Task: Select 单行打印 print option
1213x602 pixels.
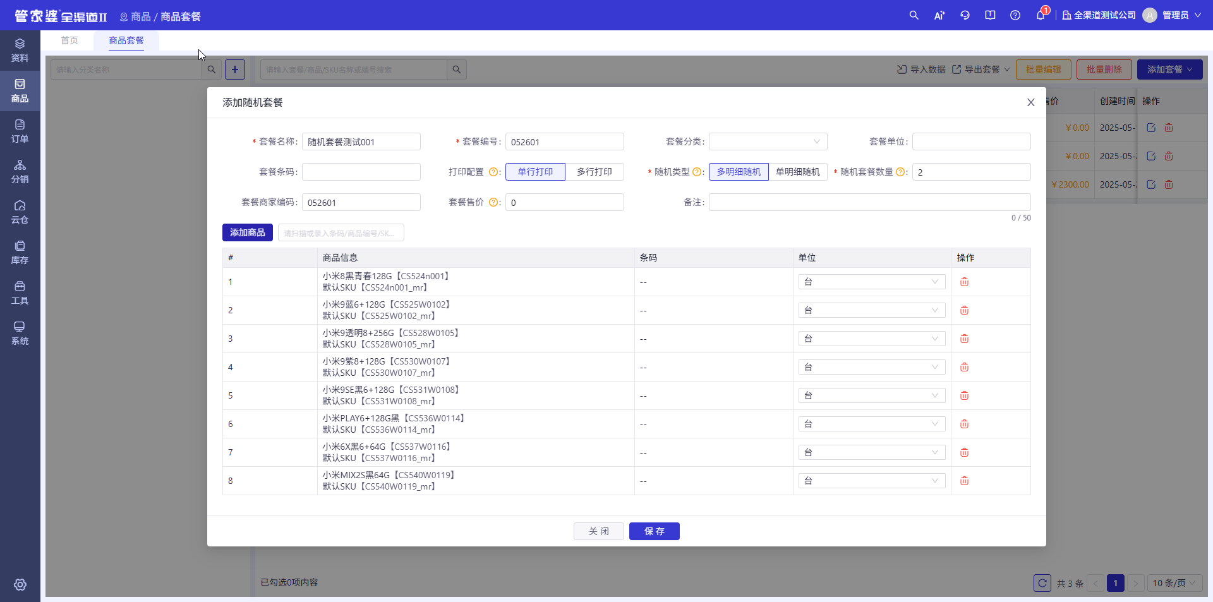Action: point(535,172)
